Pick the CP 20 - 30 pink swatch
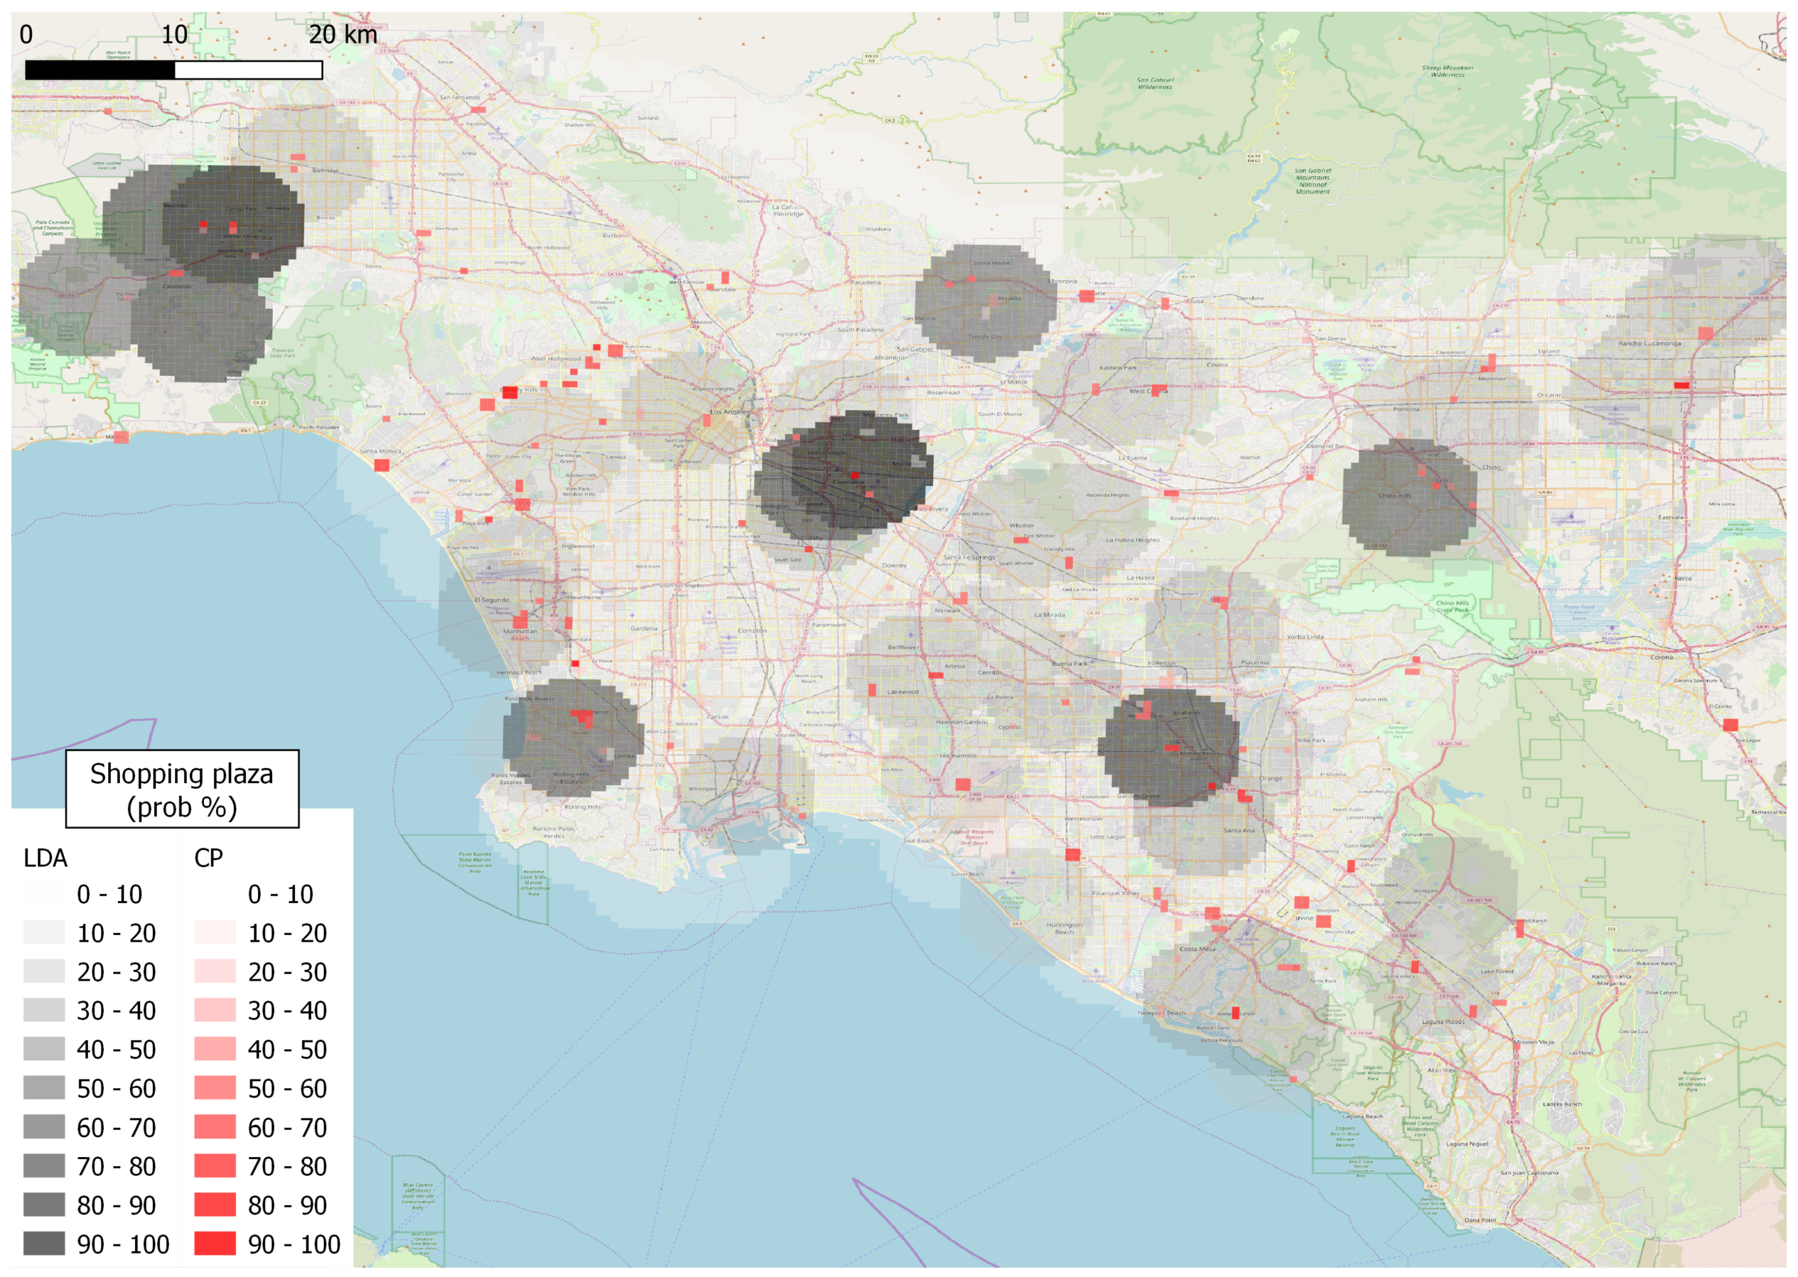 coord(214,971)
